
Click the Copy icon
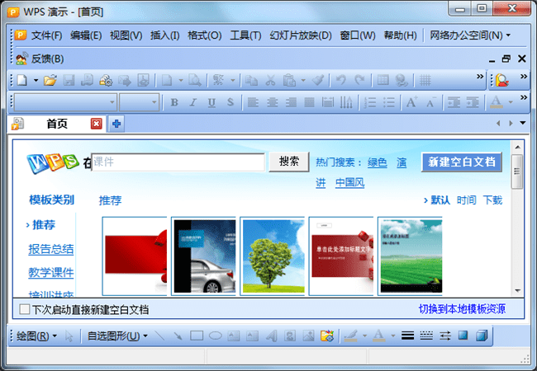(x=252, y=80)
